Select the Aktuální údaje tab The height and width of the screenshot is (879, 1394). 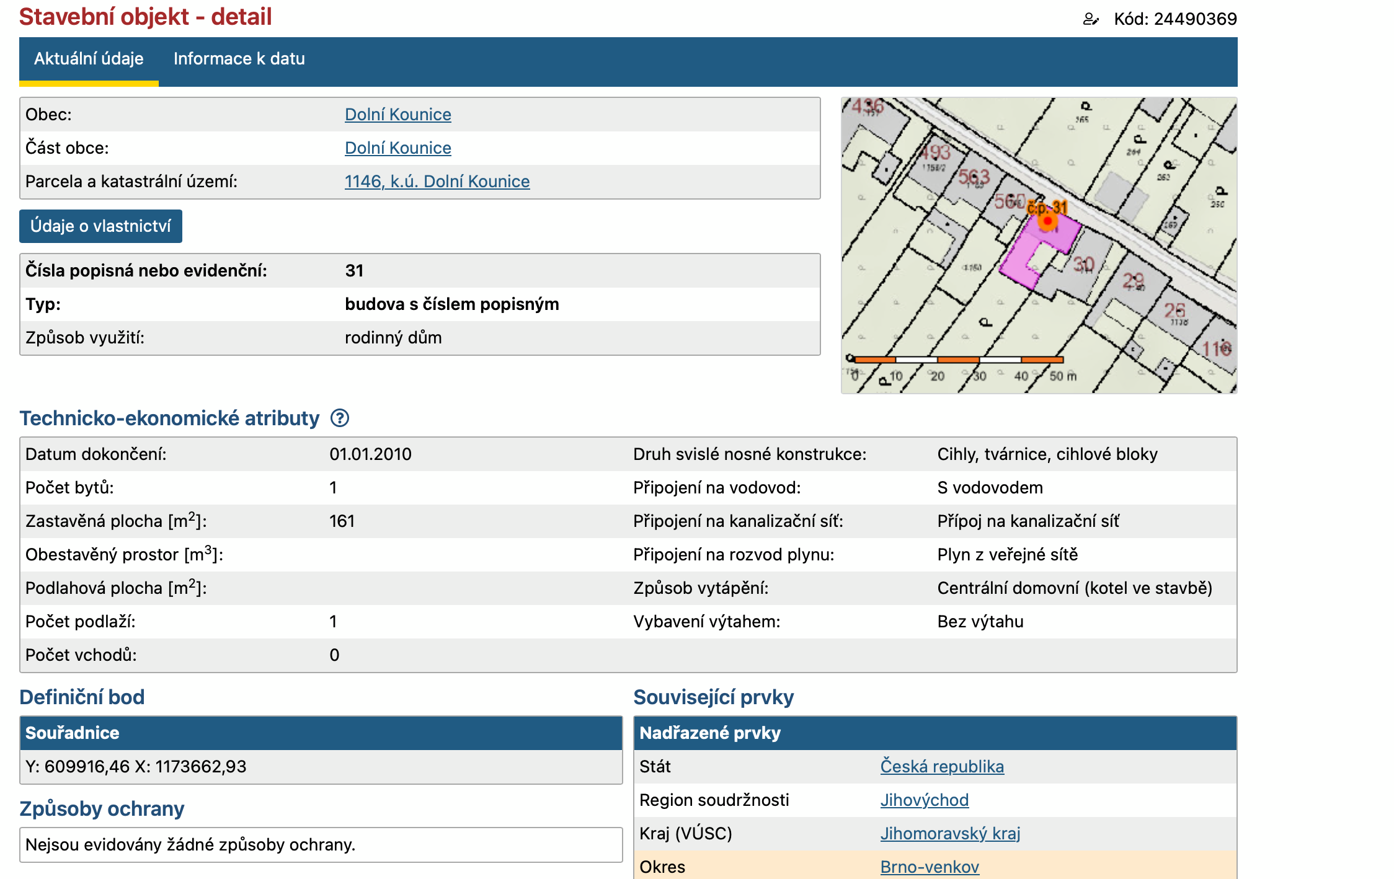pos(89,59)
